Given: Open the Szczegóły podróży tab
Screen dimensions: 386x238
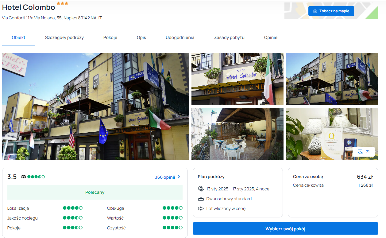Looking at the screenshot, I should (x=64, y=37).
